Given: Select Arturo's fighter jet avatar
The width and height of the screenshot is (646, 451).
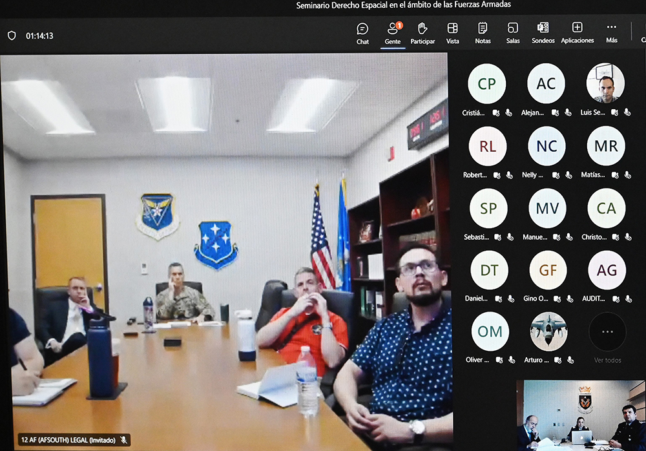Looking at the screenshot, I should 548,331.
